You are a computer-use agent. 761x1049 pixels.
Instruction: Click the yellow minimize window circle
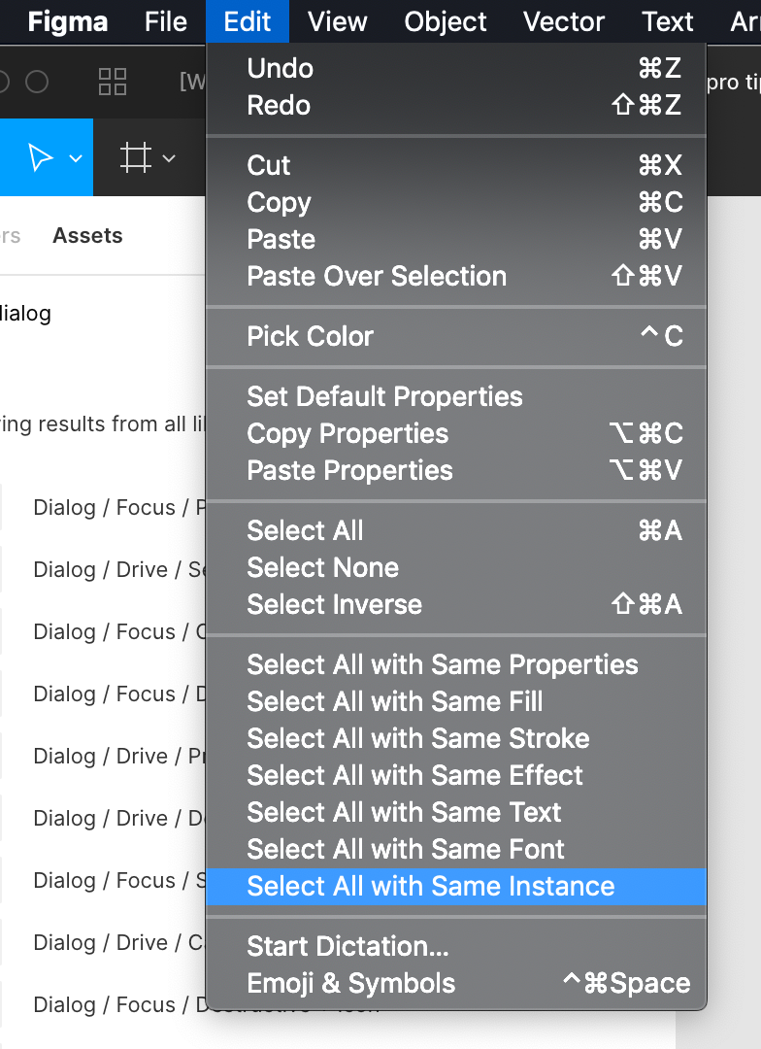2,82
